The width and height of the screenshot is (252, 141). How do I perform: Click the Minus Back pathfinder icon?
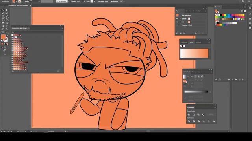(x=213, y=121)
